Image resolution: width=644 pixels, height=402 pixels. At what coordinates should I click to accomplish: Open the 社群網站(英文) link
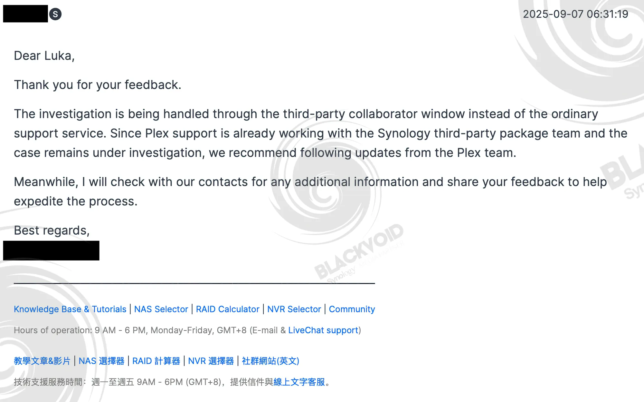tap(270, 361)
